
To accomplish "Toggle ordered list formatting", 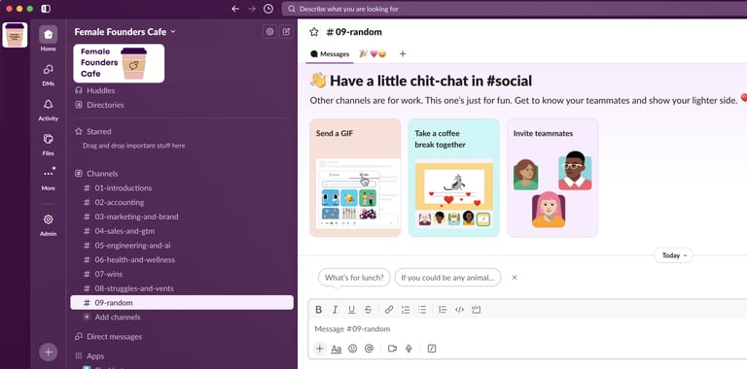I will coord(406,310).
